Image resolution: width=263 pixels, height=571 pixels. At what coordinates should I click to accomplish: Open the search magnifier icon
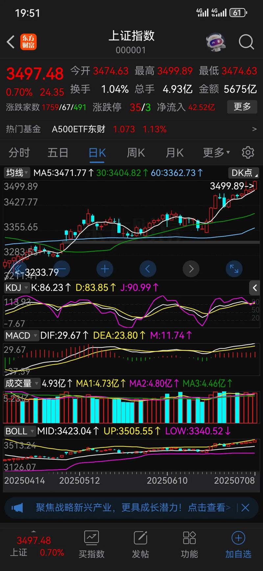246,42
